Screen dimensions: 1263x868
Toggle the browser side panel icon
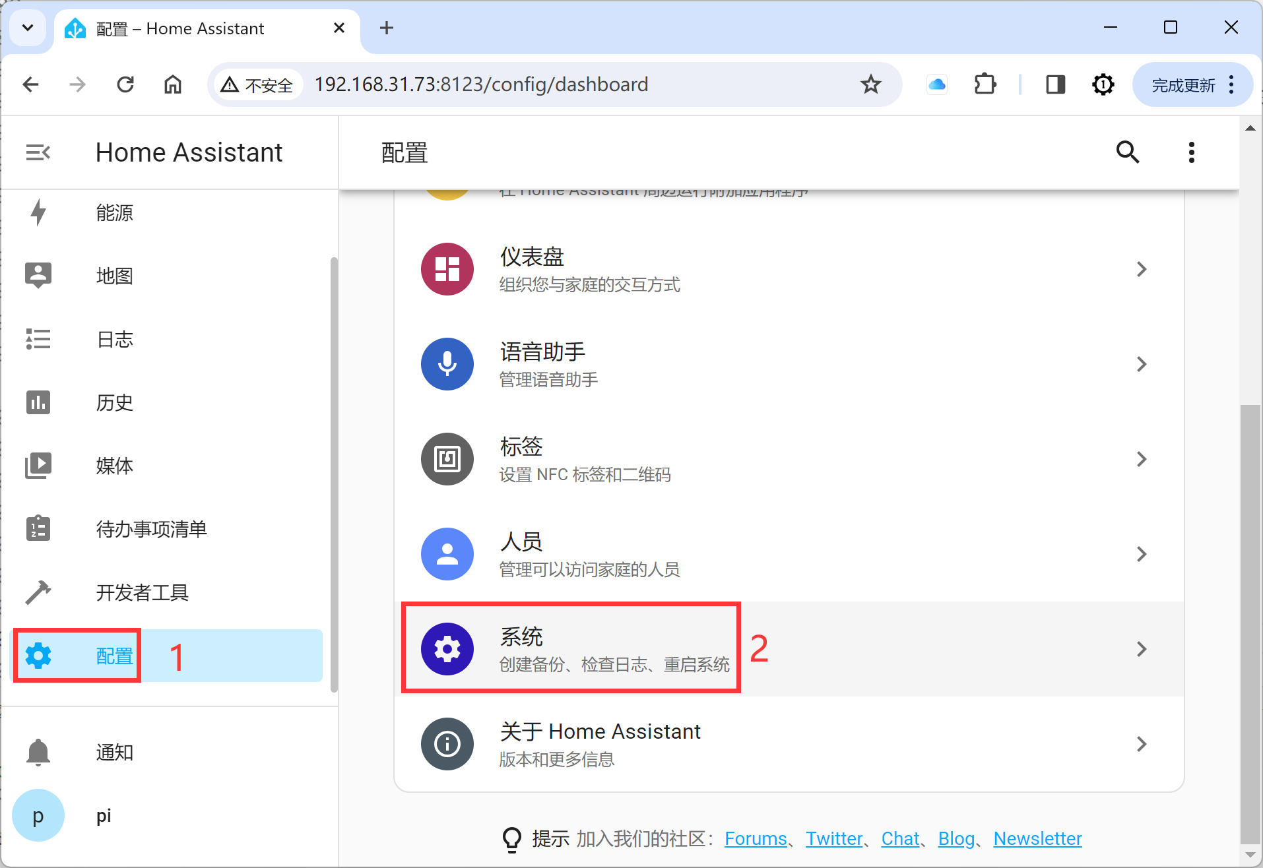[x=1056, y=84]
